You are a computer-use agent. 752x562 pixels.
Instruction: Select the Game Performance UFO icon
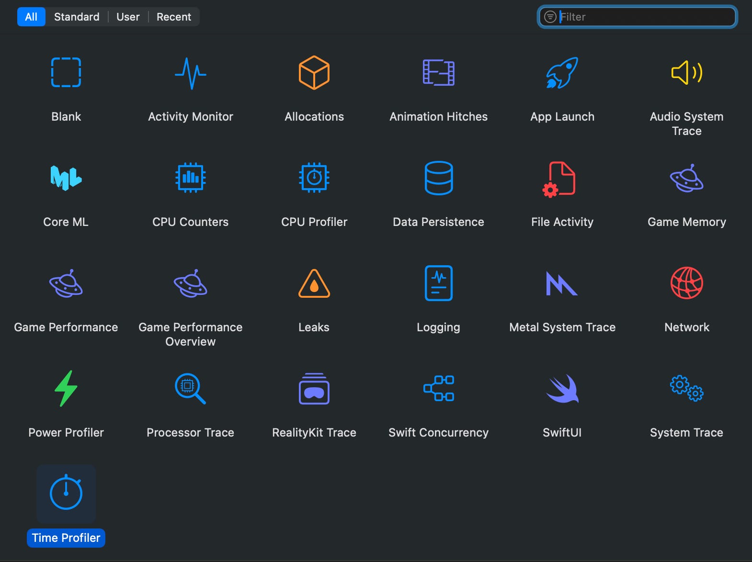[66, 283]
